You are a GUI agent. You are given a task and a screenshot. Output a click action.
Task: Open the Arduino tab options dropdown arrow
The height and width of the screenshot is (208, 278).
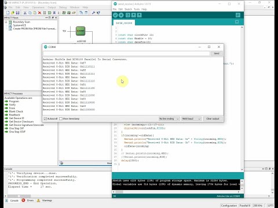(237, 22)
